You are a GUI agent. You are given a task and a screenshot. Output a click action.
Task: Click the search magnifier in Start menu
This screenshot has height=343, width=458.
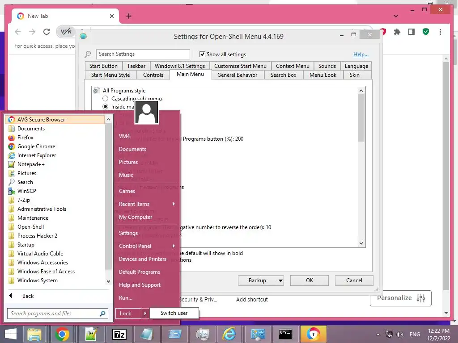(102, 314)
